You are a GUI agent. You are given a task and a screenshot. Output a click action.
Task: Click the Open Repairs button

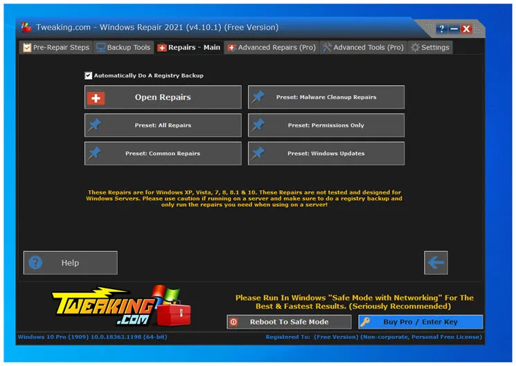[x=163, y=97]
